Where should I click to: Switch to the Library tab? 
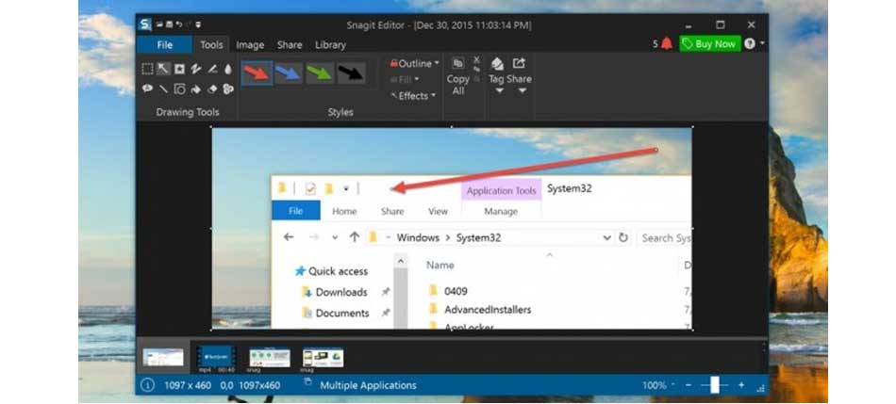click(x=330, y=44)
